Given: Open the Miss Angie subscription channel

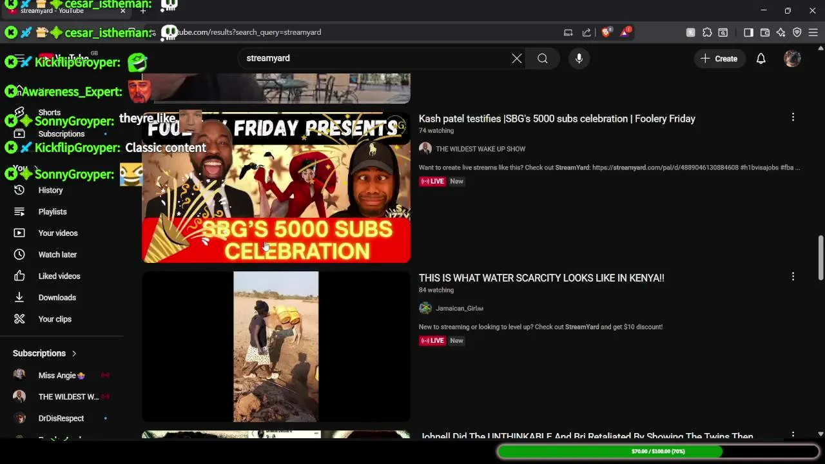Looking at the screenshot, I should [61, 375].
